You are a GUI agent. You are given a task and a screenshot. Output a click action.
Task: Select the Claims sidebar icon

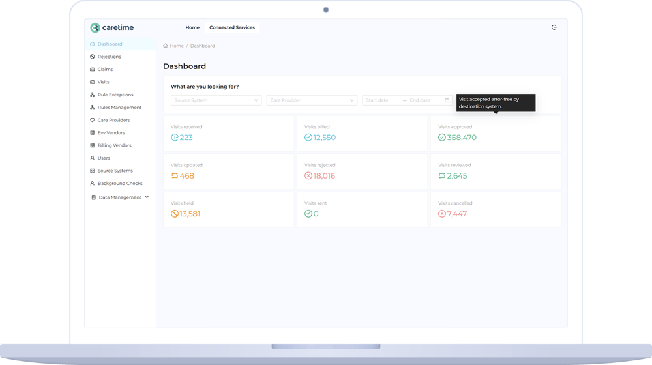(x=92, y=70)
